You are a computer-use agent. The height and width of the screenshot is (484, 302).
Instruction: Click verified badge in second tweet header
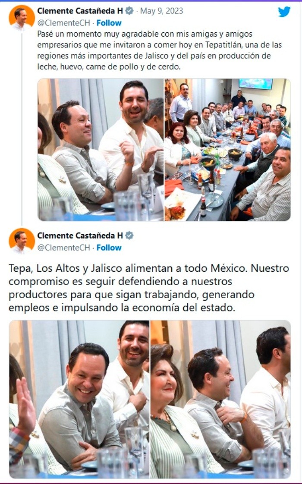coord(129,236)
